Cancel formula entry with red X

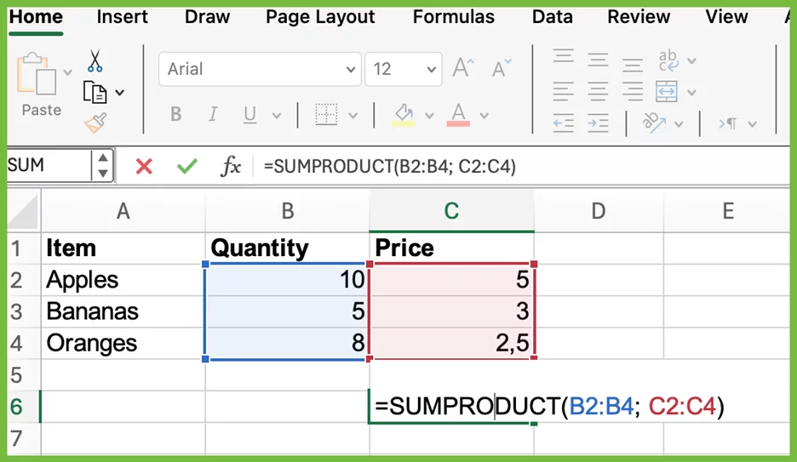pyautogui.click(x=144, y=166)
